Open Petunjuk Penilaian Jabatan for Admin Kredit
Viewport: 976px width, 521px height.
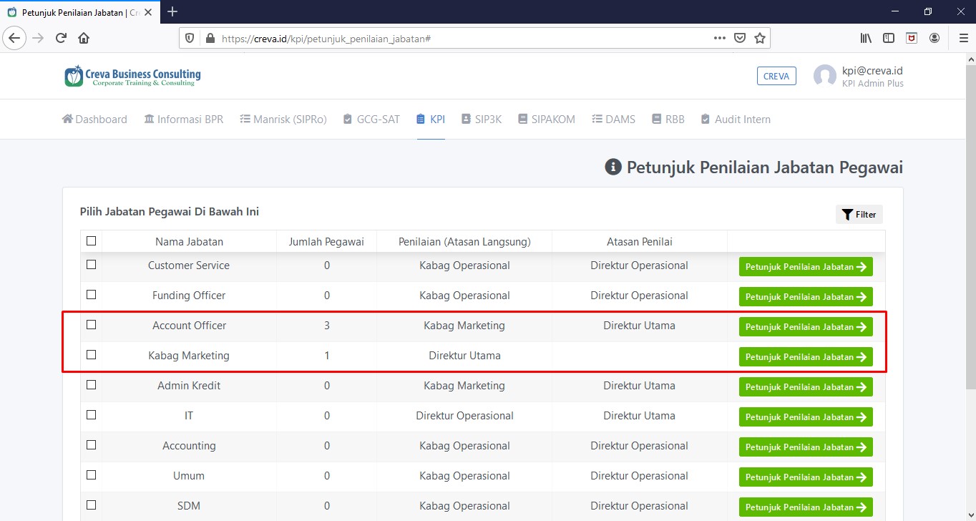[x=806, y=386]
